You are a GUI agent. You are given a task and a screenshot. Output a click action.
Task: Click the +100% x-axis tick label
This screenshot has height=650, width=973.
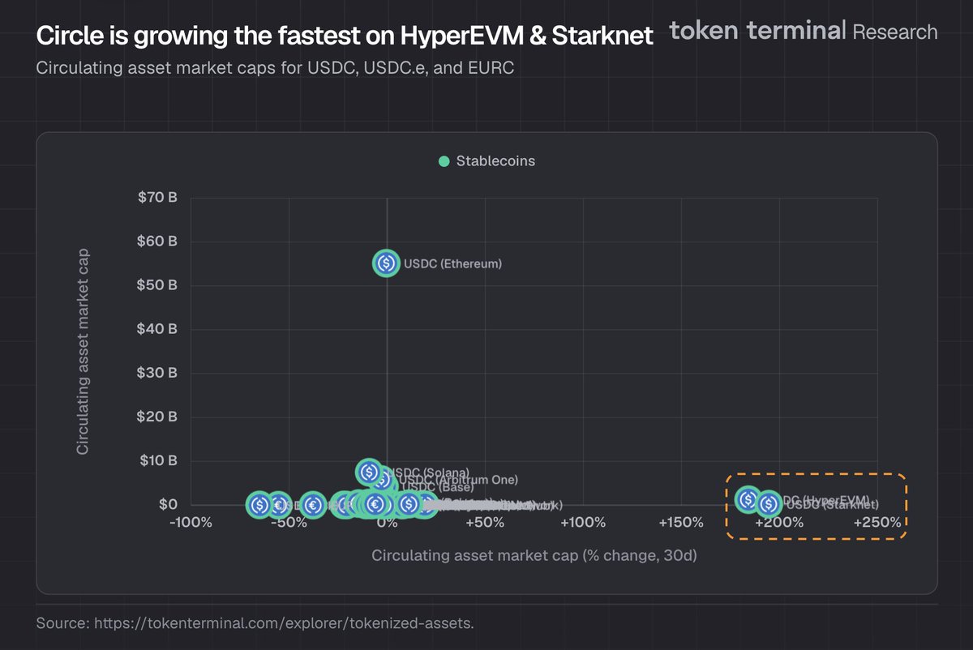click(583, 523)
